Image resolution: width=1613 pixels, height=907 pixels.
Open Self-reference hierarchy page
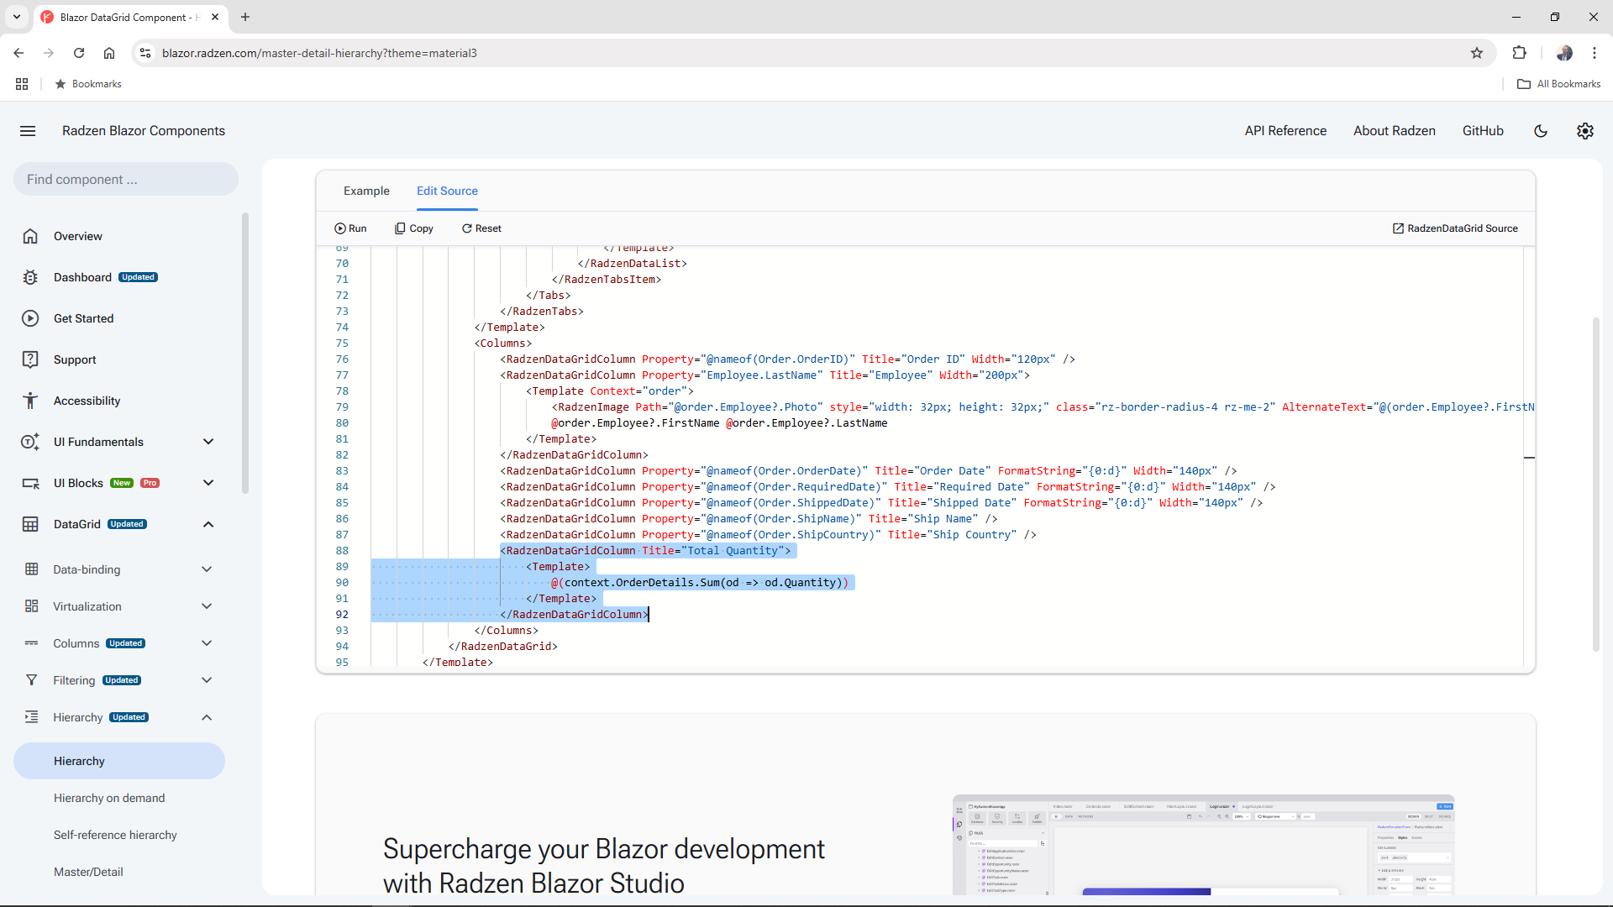(115, 835)
